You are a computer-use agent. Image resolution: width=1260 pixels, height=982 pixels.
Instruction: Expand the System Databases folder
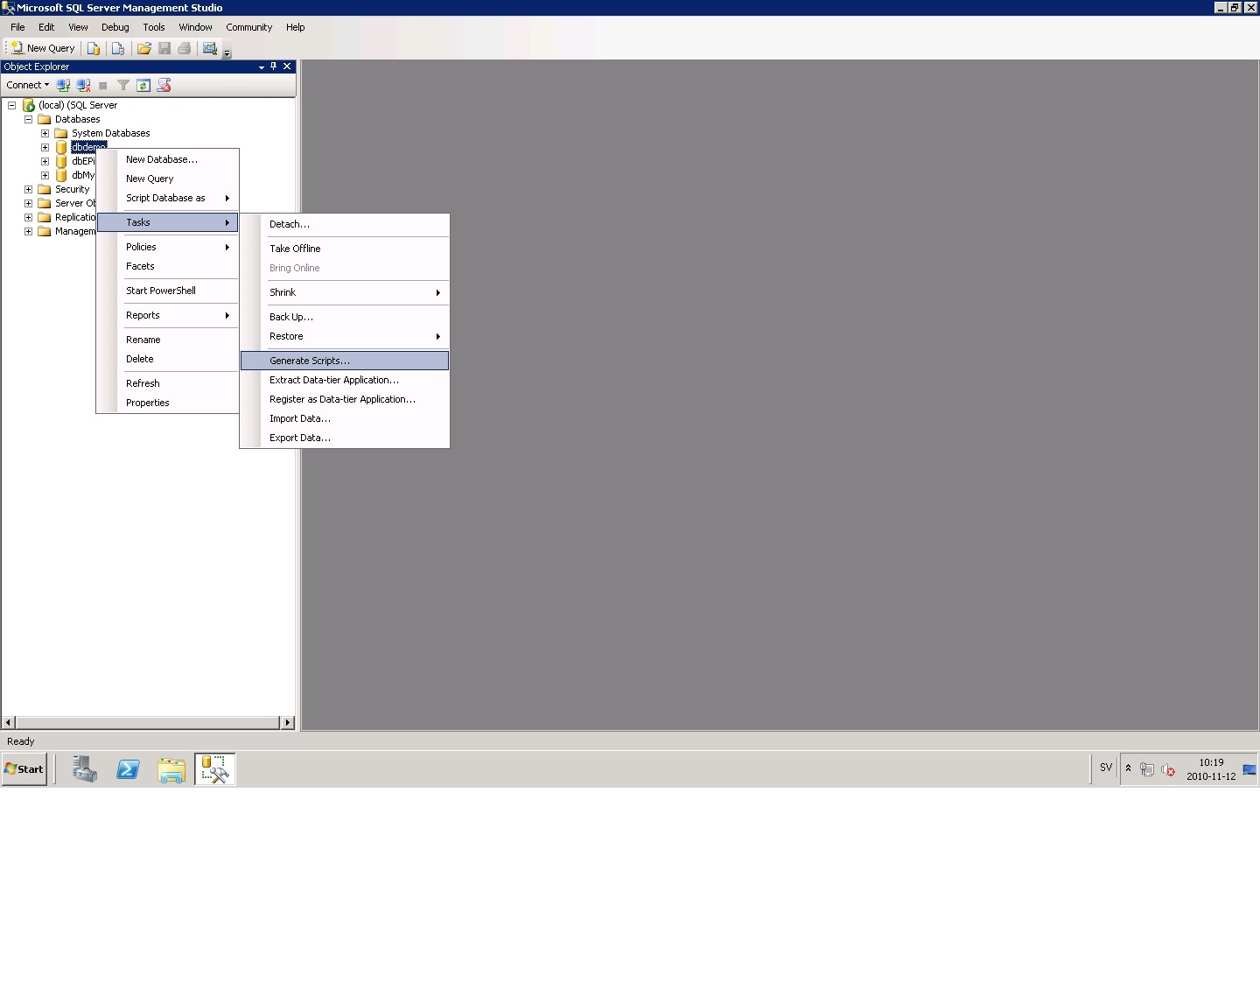(45, 133)
